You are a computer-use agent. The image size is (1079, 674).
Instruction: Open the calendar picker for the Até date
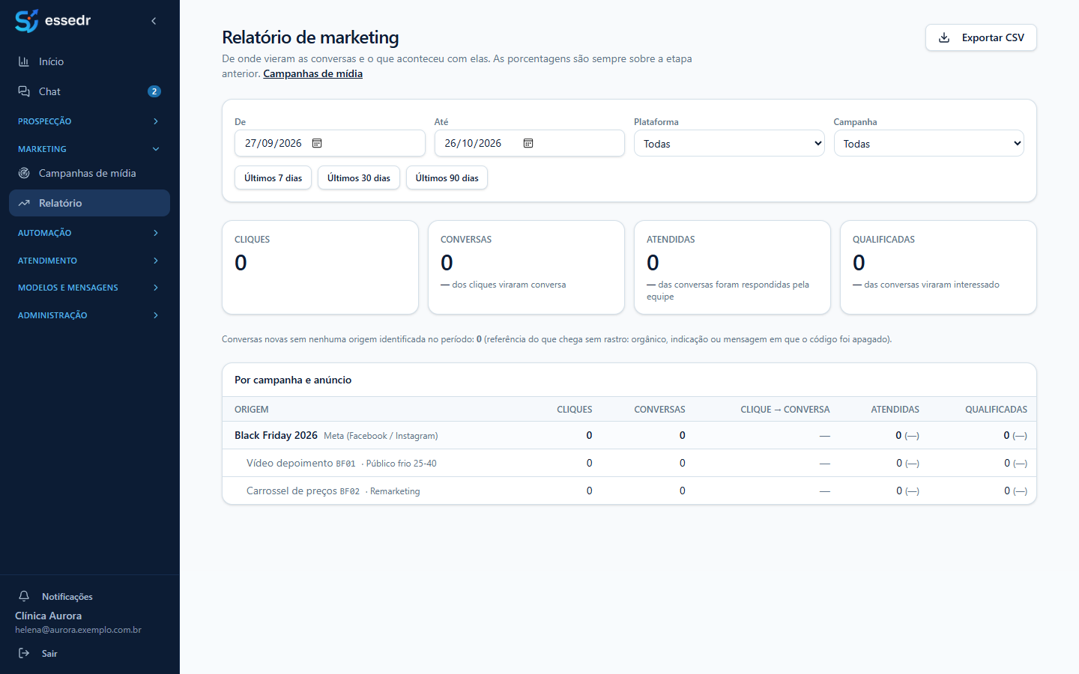click(x=528, y=143)
